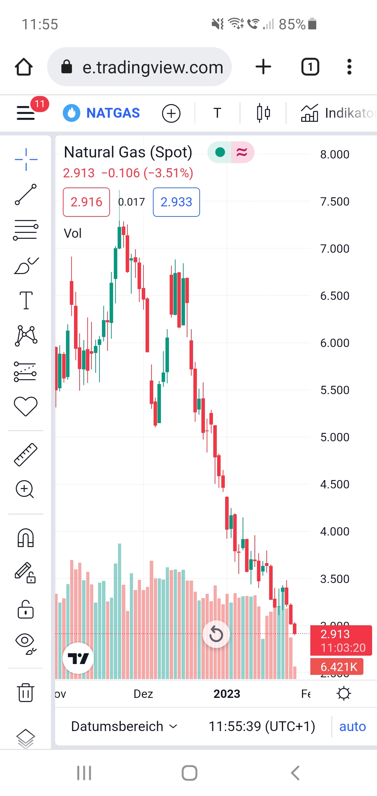Delete drawings with trash icon
The image size is (377, 796).
click(x=25, y=692)
